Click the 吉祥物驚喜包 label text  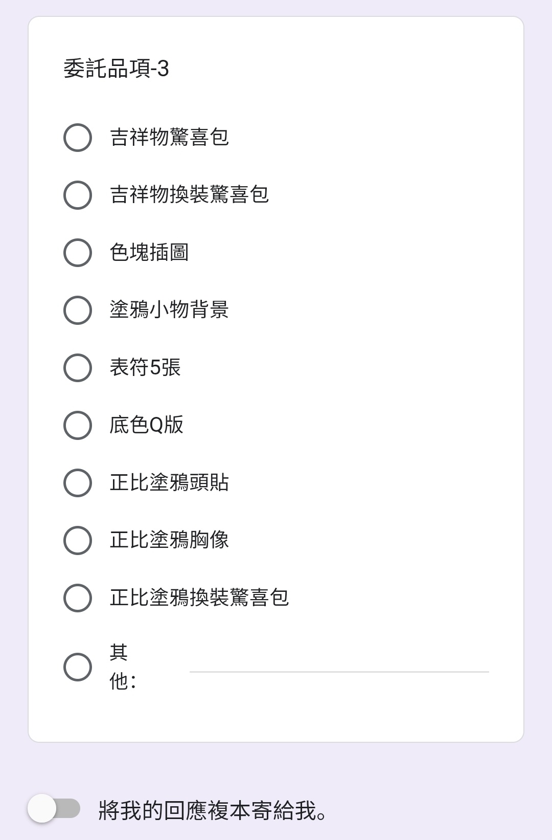(x=169, y=137)
